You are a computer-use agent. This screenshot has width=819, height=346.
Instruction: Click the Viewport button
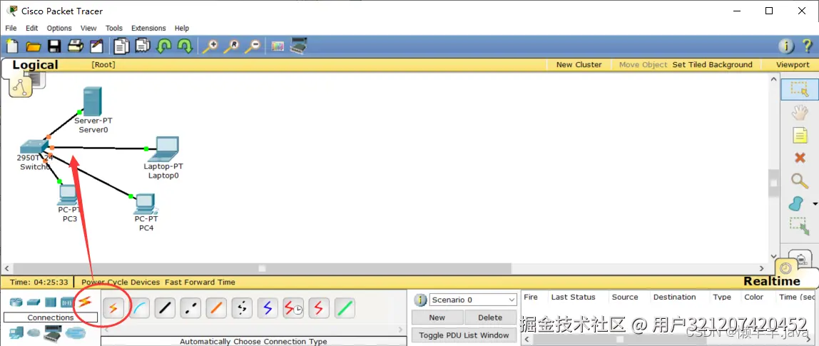click(x=793, y=65)
